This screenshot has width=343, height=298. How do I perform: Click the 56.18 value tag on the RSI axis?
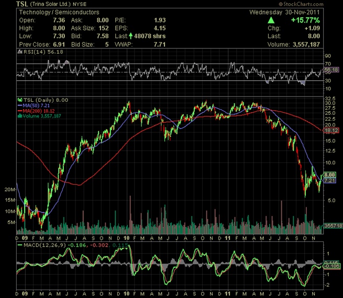pyautogui.click(x=331, y=70)
